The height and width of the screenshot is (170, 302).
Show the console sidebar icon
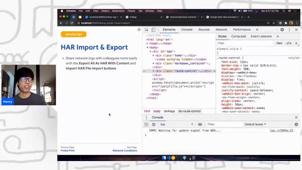146,124
